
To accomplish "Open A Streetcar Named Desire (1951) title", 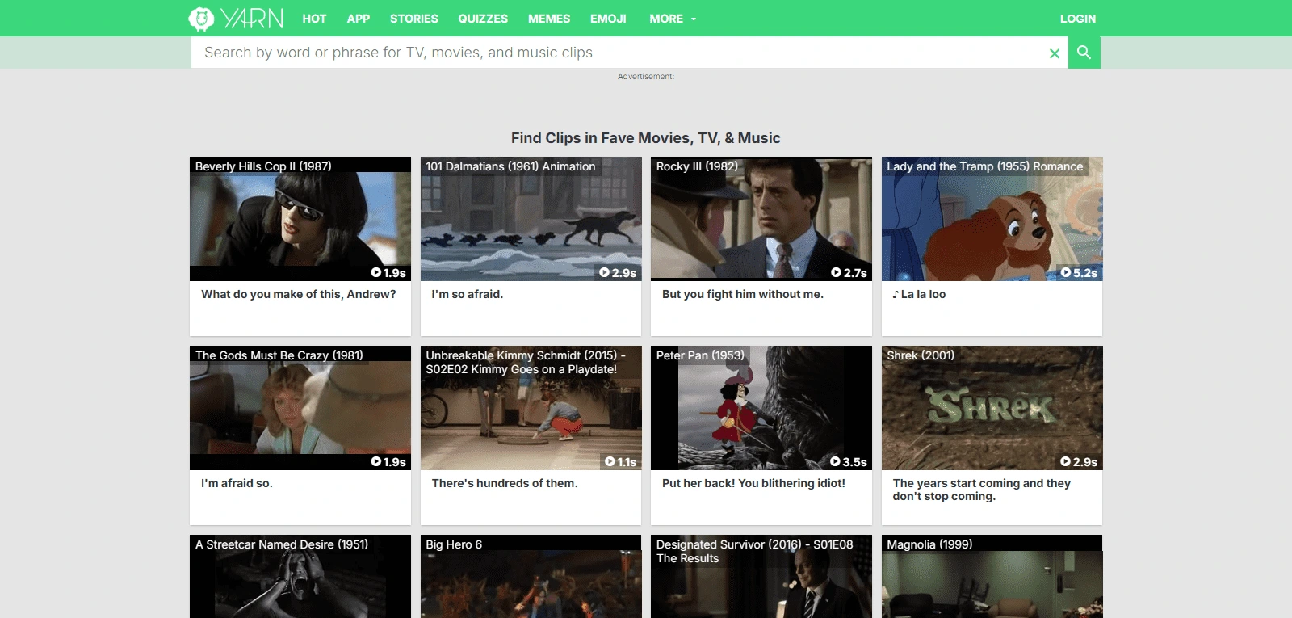I will point(282,544).
